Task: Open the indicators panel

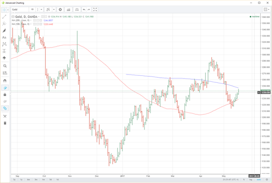Action: [68, 9]
